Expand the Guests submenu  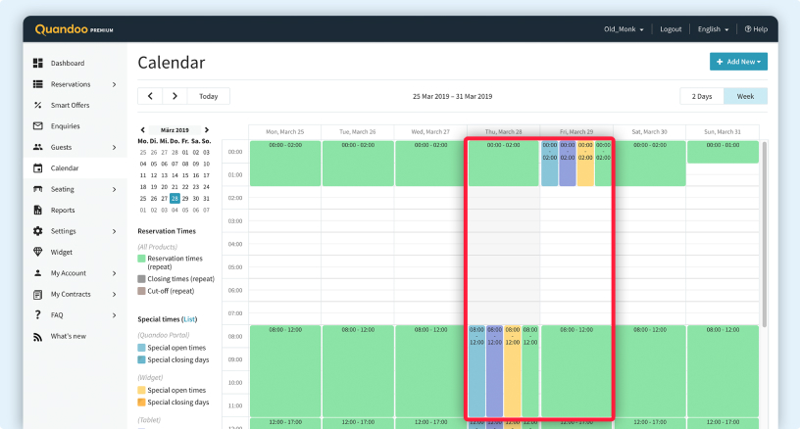115,147
